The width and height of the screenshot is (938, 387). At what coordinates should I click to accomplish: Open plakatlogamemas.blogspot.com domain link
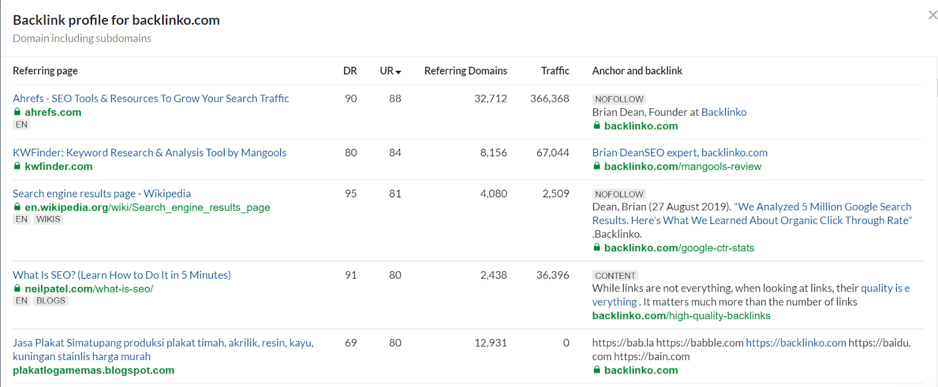coord(94,371)
